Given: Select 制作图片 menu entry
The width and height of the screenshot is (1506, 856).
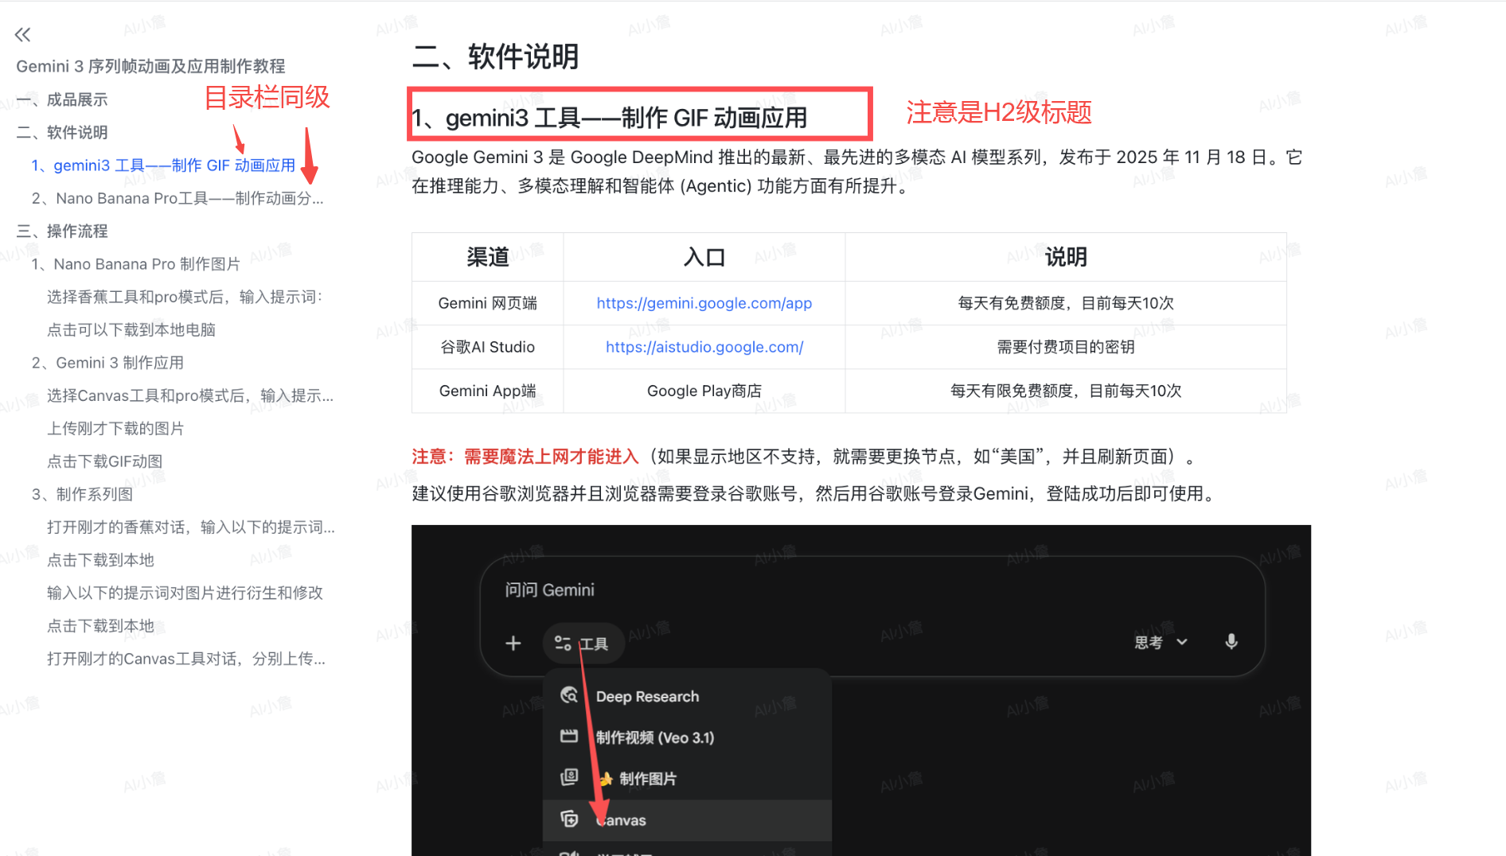Looking at the screenshot, I should [x=687, y=779].
